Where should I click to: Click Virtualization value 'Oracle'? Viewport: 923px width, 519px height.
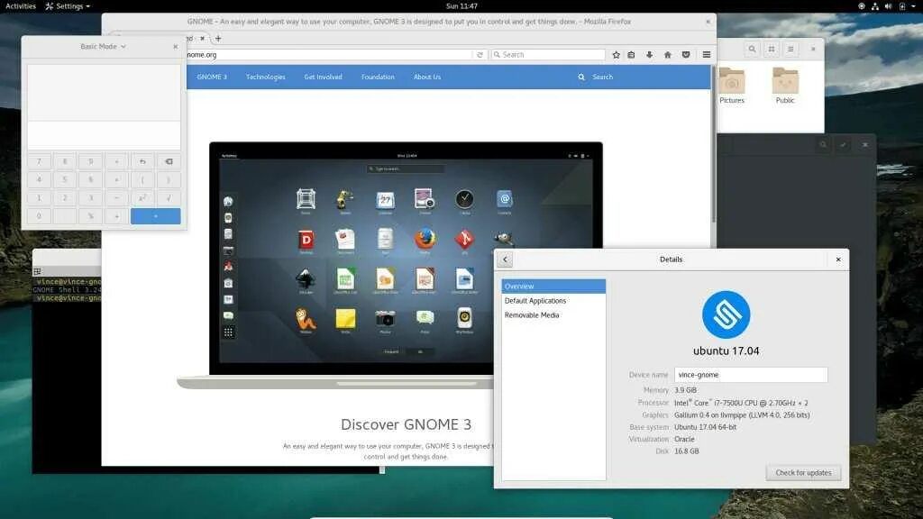click(684, 439)
